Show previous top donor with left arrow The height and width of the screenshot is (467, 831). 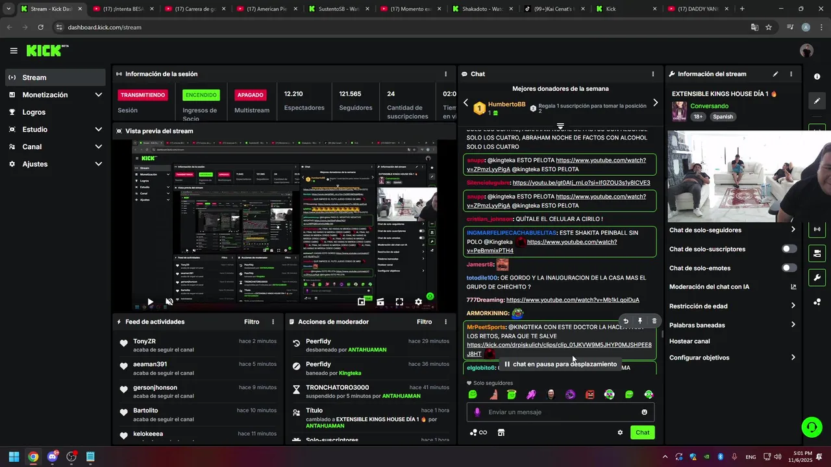coord(465,102)
